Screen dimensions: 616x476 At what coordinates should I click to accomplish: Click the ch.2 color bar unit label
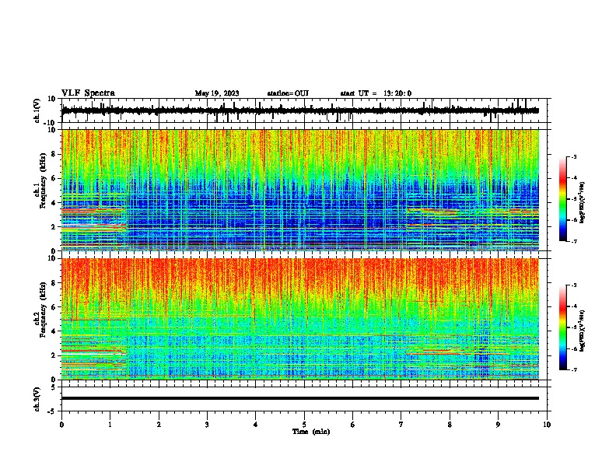pyautogui.click(x=582, y=331)
